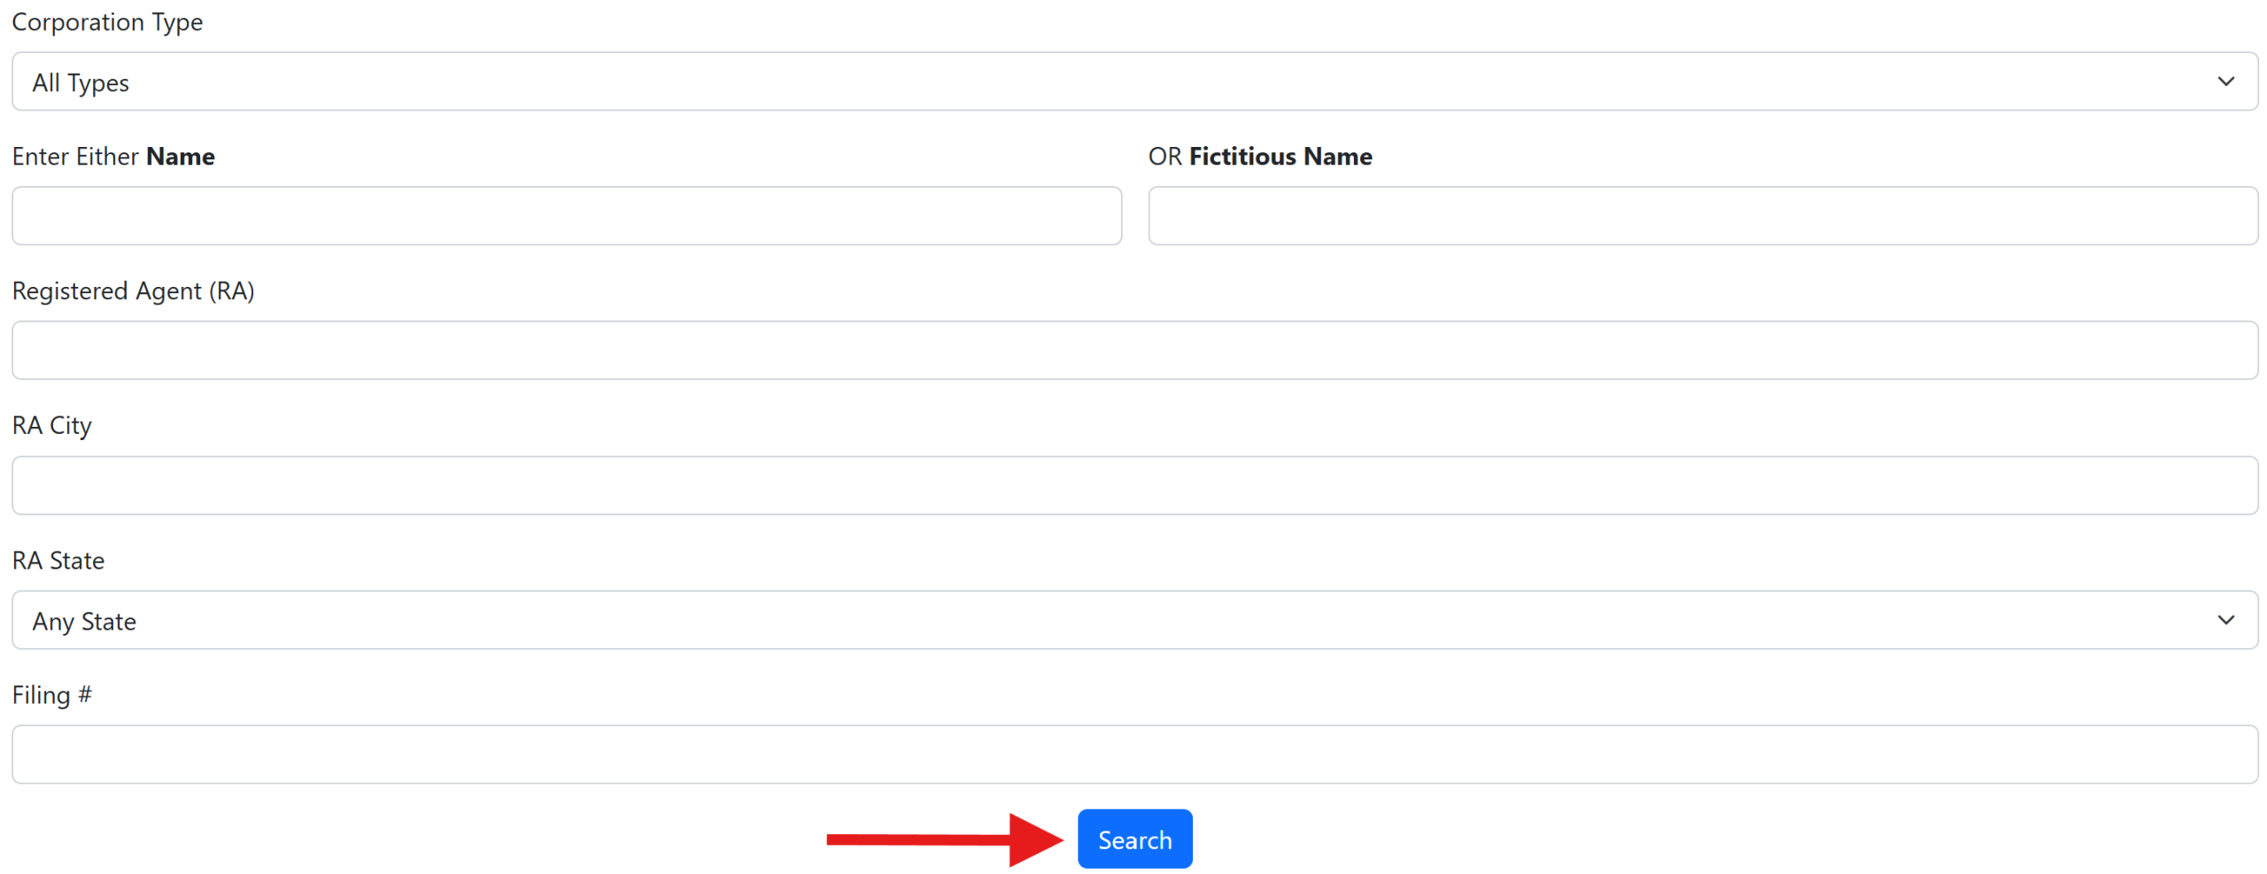
Task: Click into the Fictitious Name input box
Action: 1702,215
